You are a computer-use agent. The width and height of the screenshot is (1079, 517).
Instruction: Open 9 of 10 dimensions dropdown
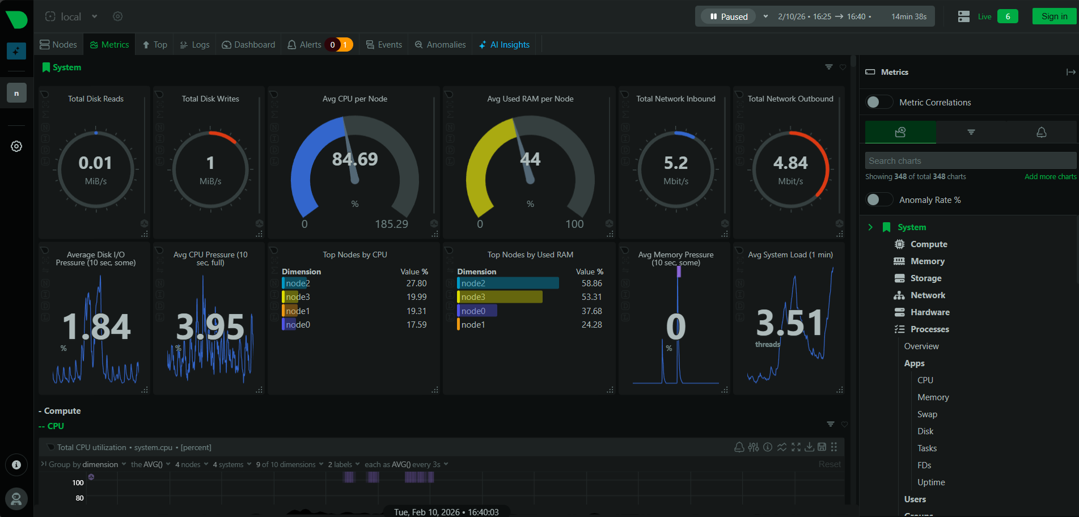(290, 464)
